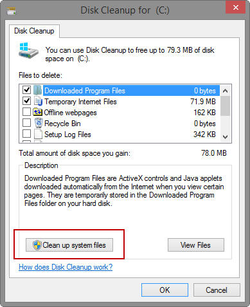250x307 pixels.
Task: Tick the Setup Log Files checkbox
Action: [26, 134]
